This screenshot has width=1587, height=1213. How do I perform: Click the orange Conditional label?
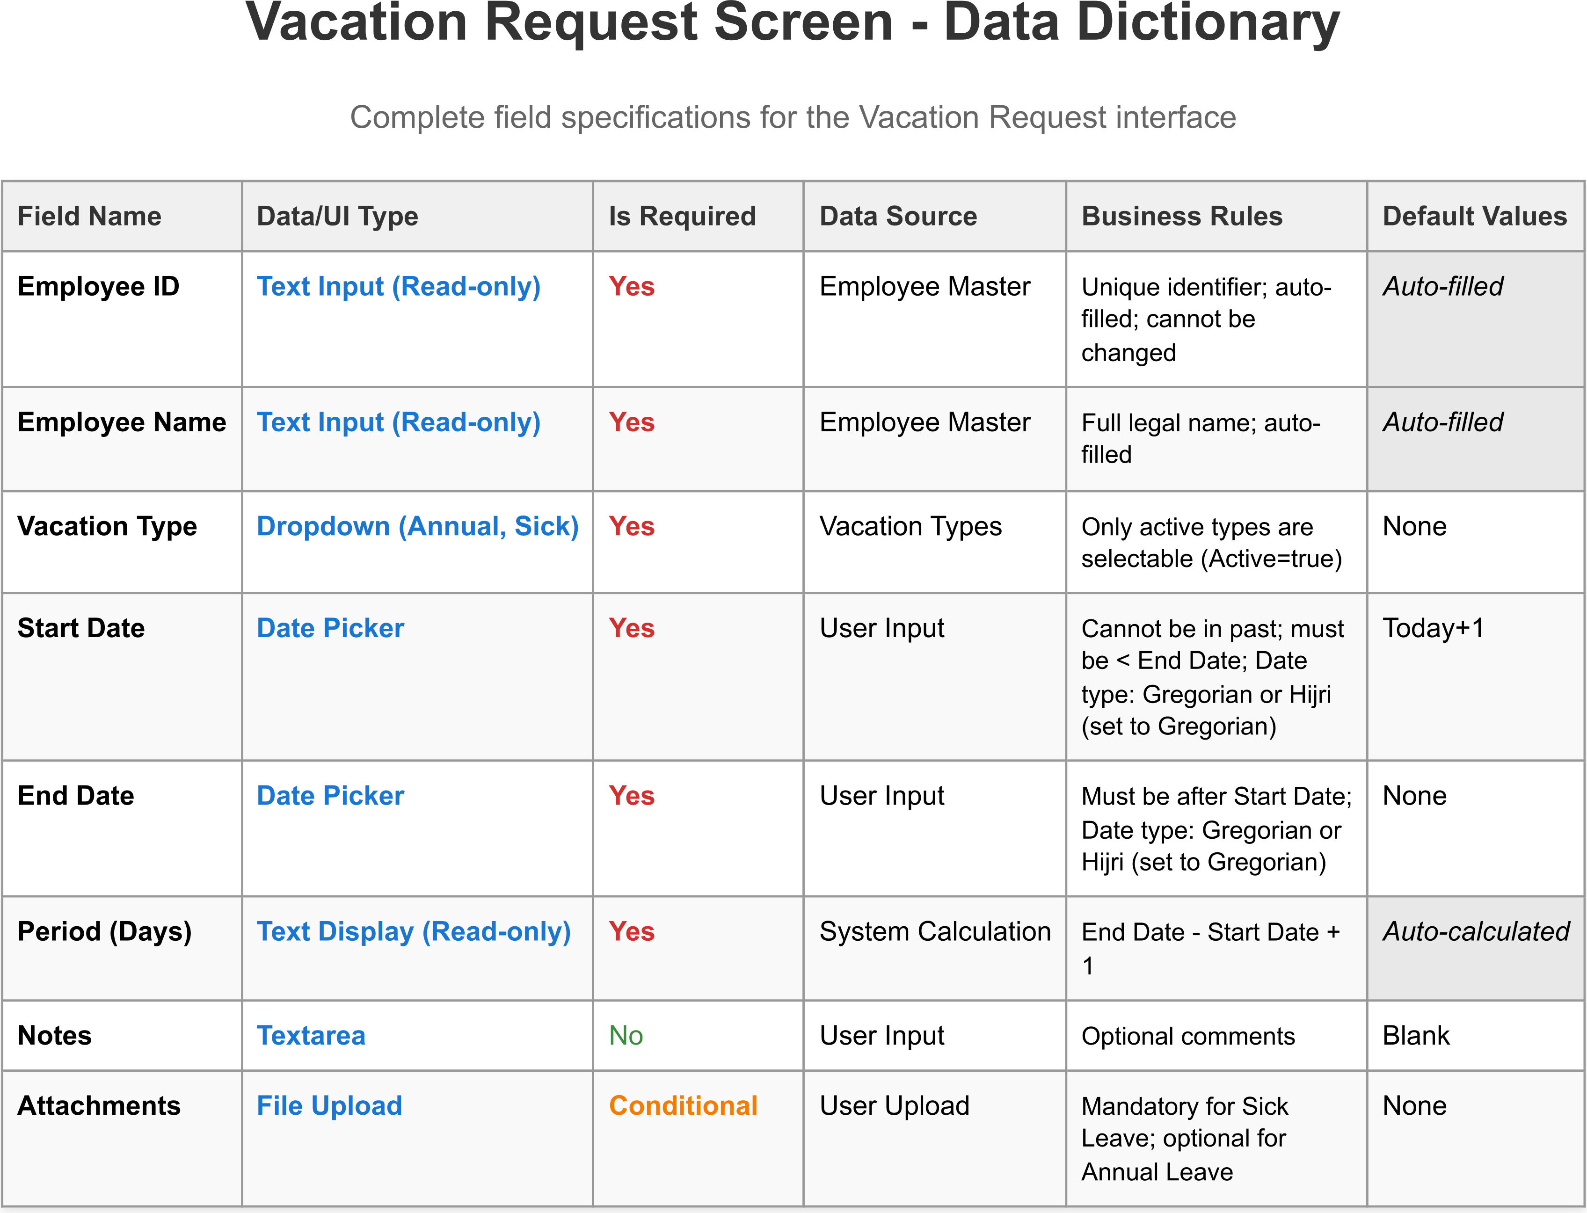pos(682,1105)
